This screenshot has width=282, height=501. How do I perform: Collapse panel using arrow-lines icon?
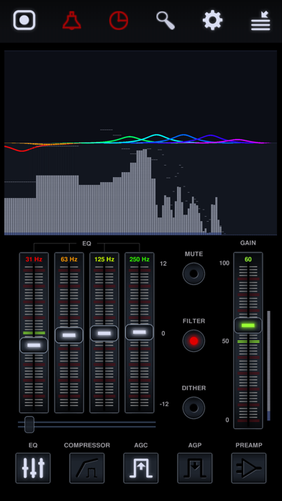(260, 21)
